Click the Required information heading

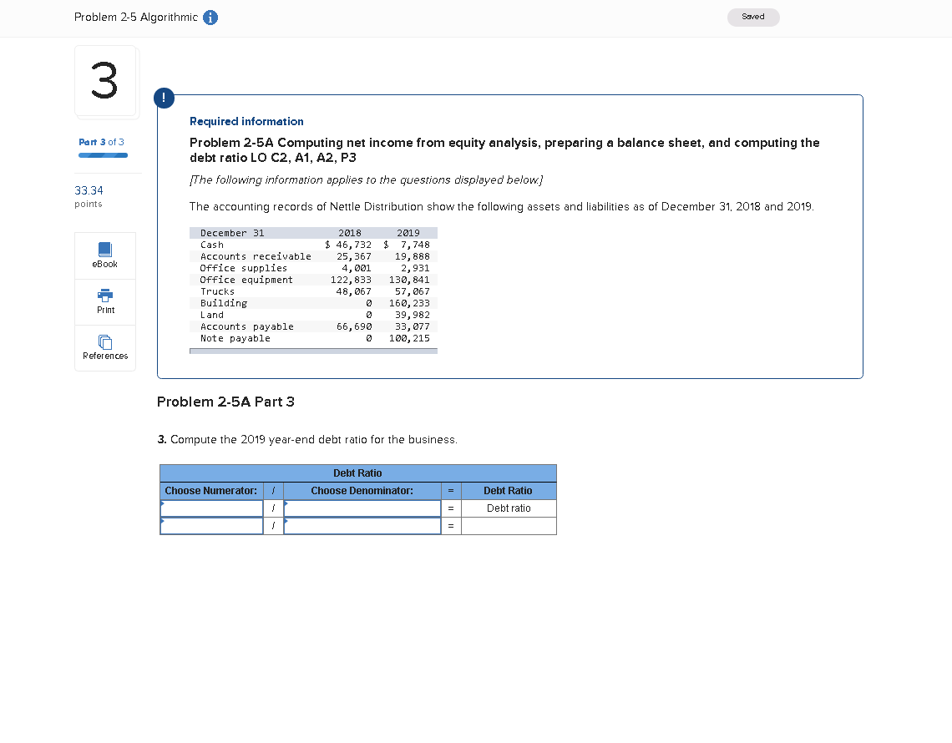coord(246,121)
